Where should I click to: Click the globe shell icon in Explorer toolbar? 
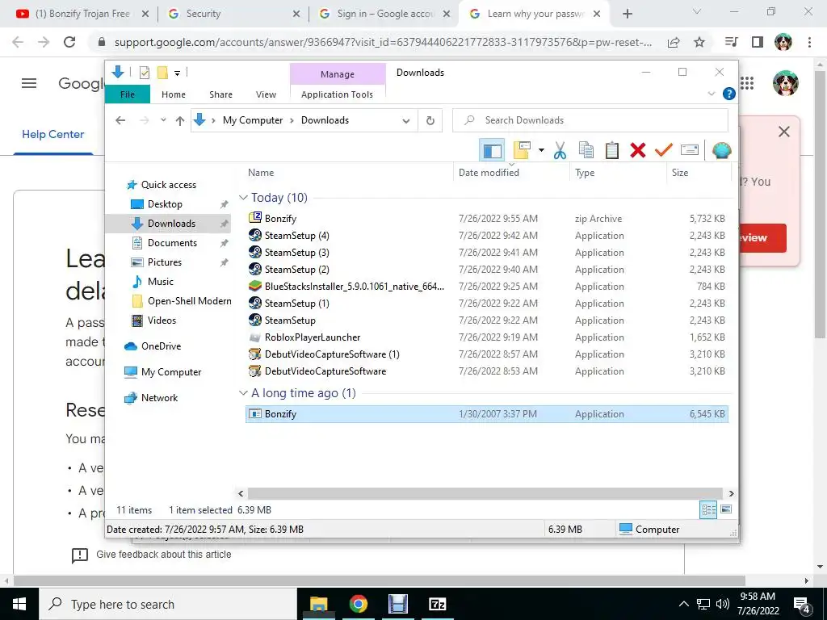tap(721, 151)
